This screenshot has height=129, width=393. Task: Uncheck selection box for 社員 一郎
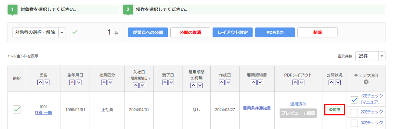17,110
